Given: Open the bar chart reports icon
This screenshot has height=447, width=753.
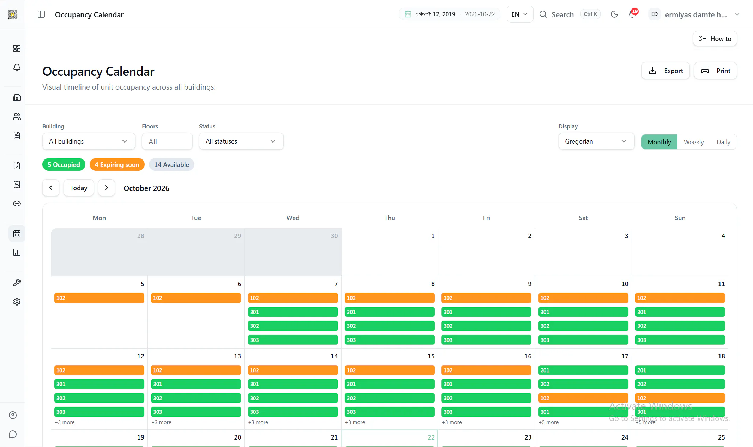Looking at the screenshot, I should point(17,253).
